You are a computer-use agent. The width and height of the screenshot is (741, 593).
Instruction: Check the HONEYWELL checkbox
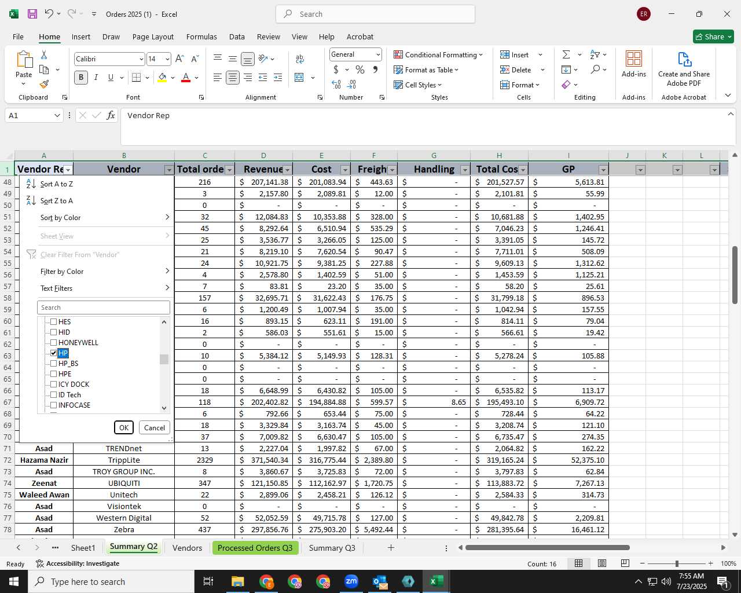point(54,342)
